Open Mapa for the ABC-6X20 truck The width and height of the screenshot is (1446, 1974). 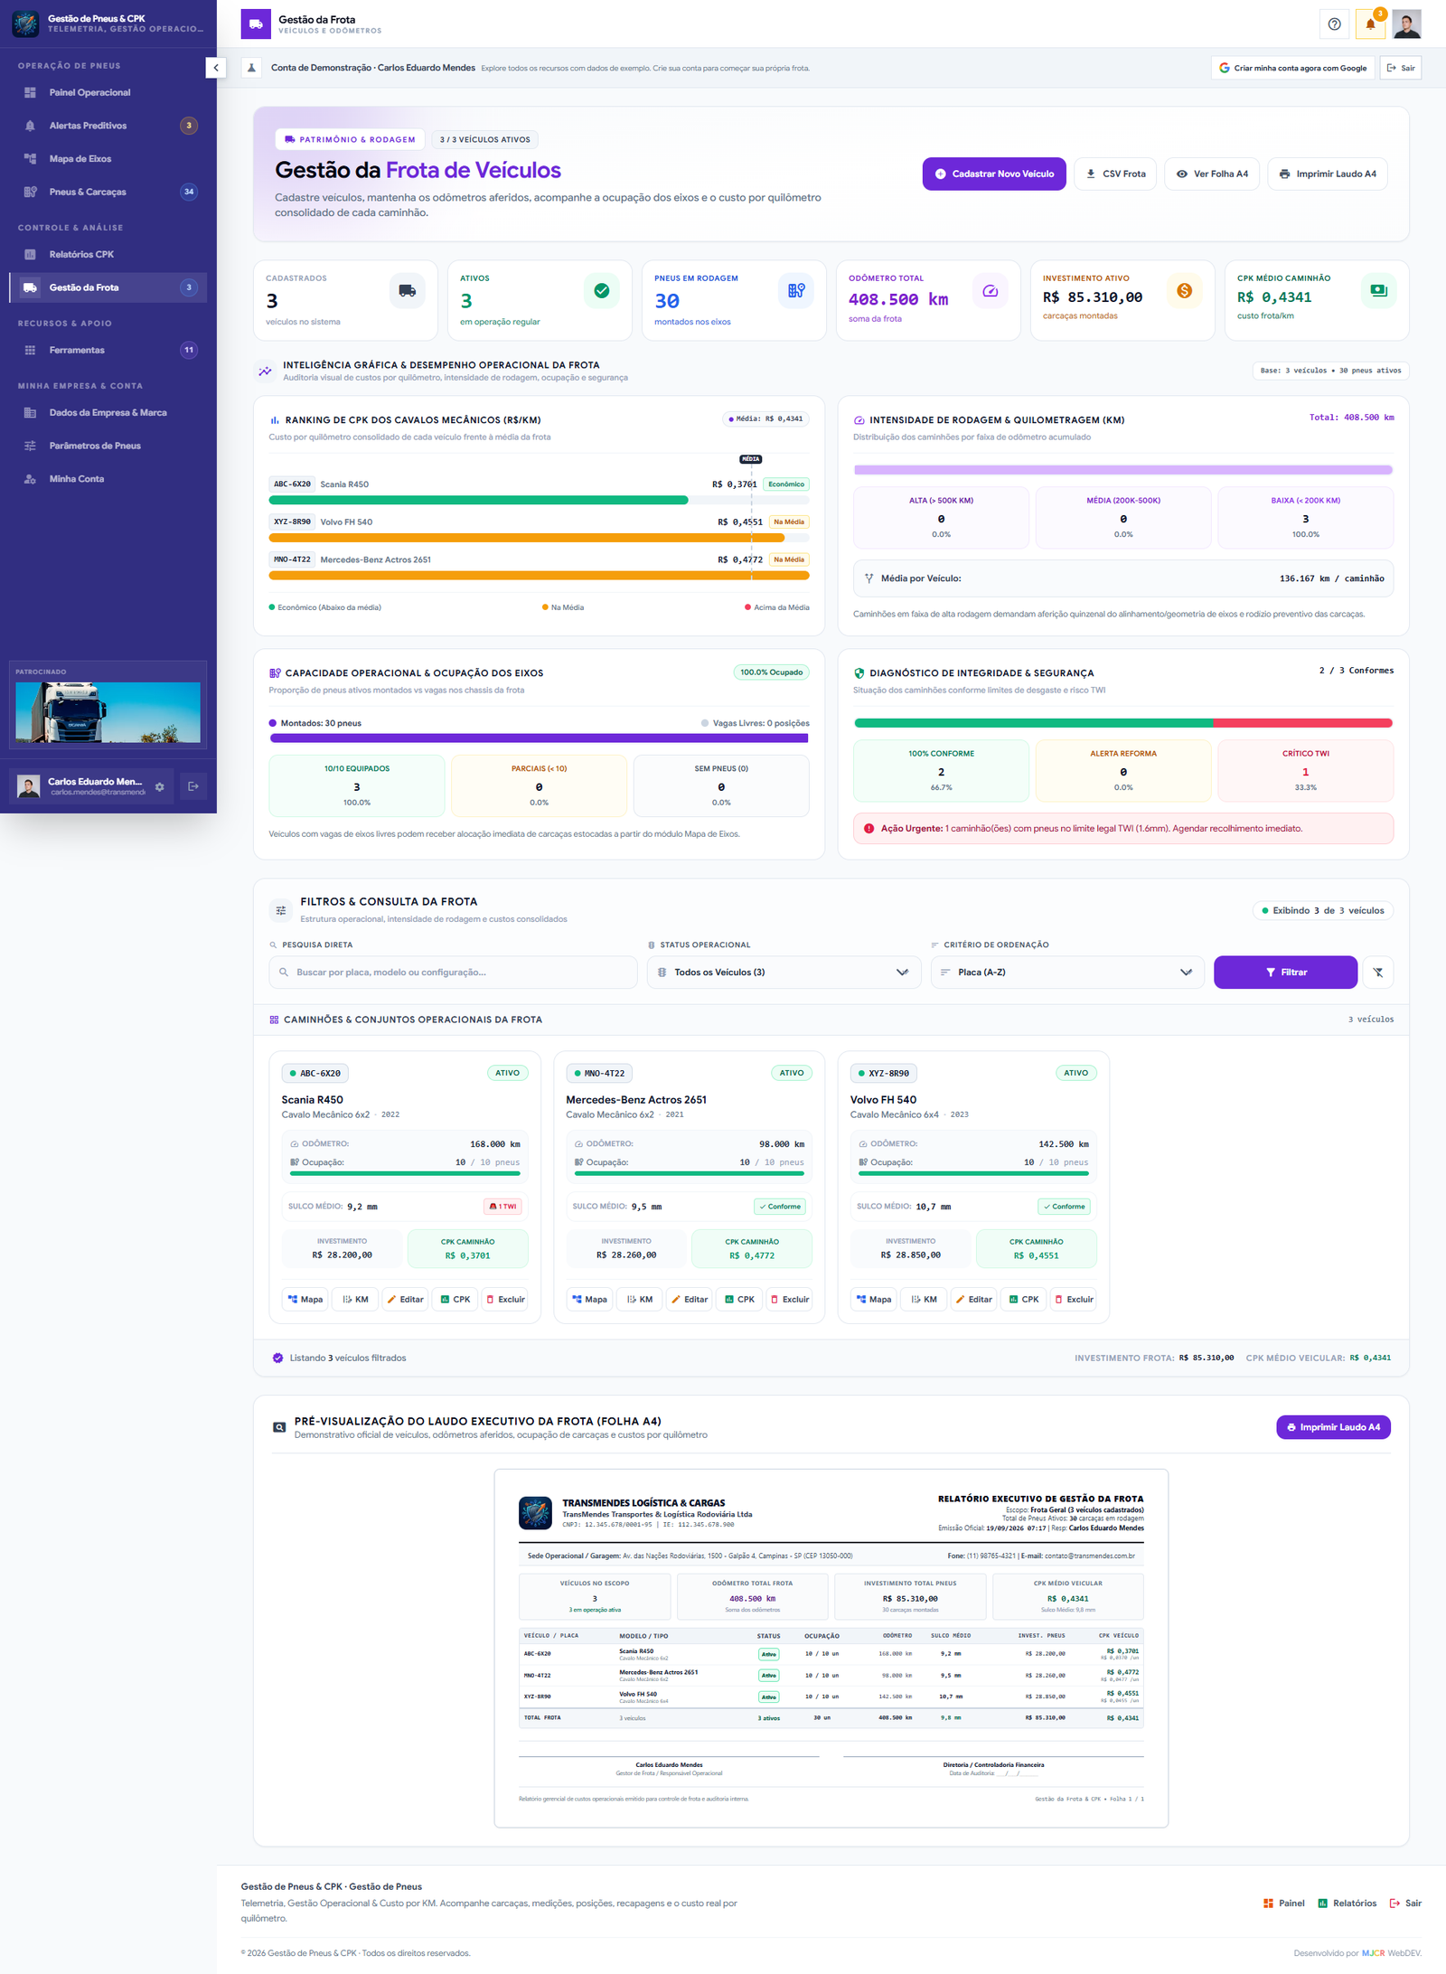305,1300
